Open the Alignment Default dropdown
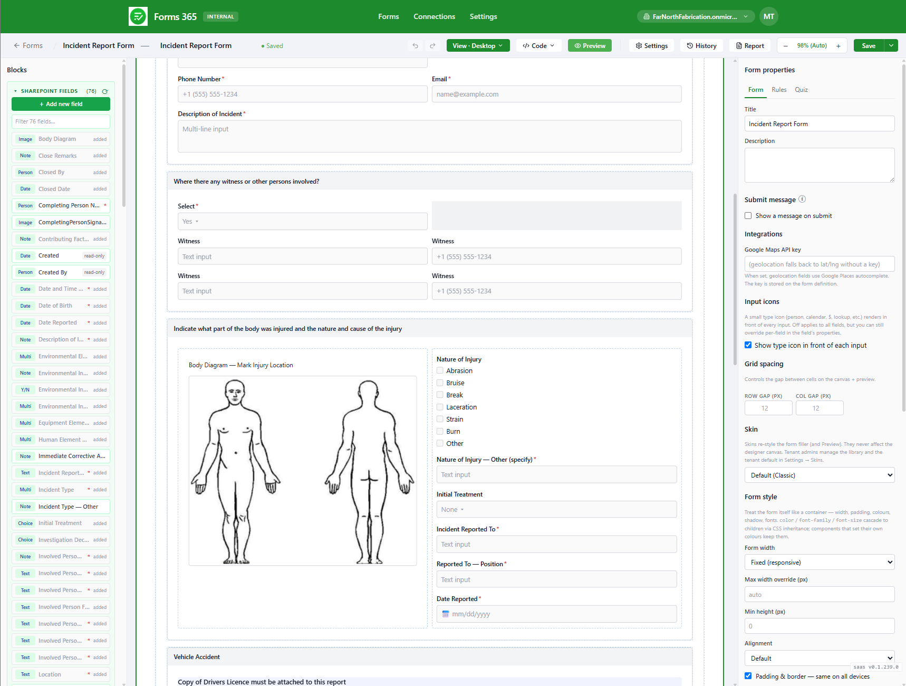906x686 pixels. (820, 658)
